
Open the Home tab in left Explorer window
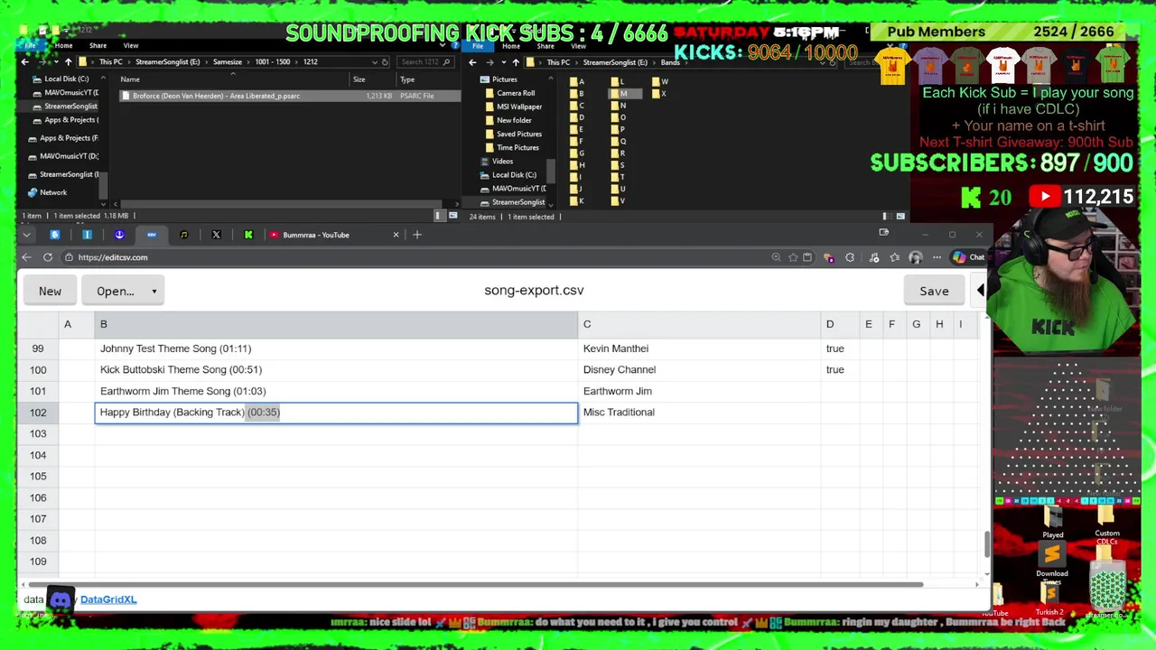[x=63, y=45]
